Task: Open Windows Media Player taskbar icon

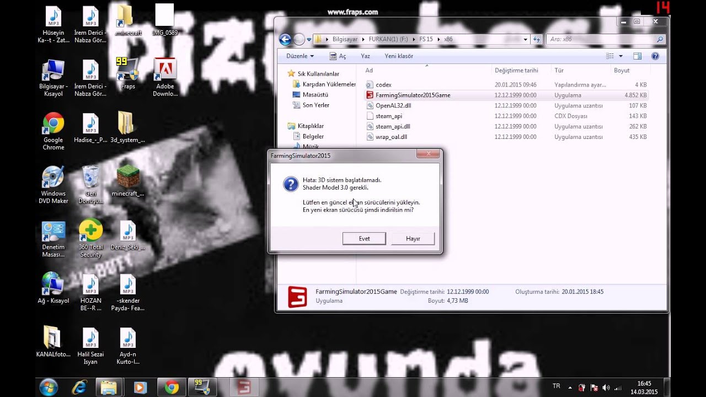Action: tap(140, 387)
